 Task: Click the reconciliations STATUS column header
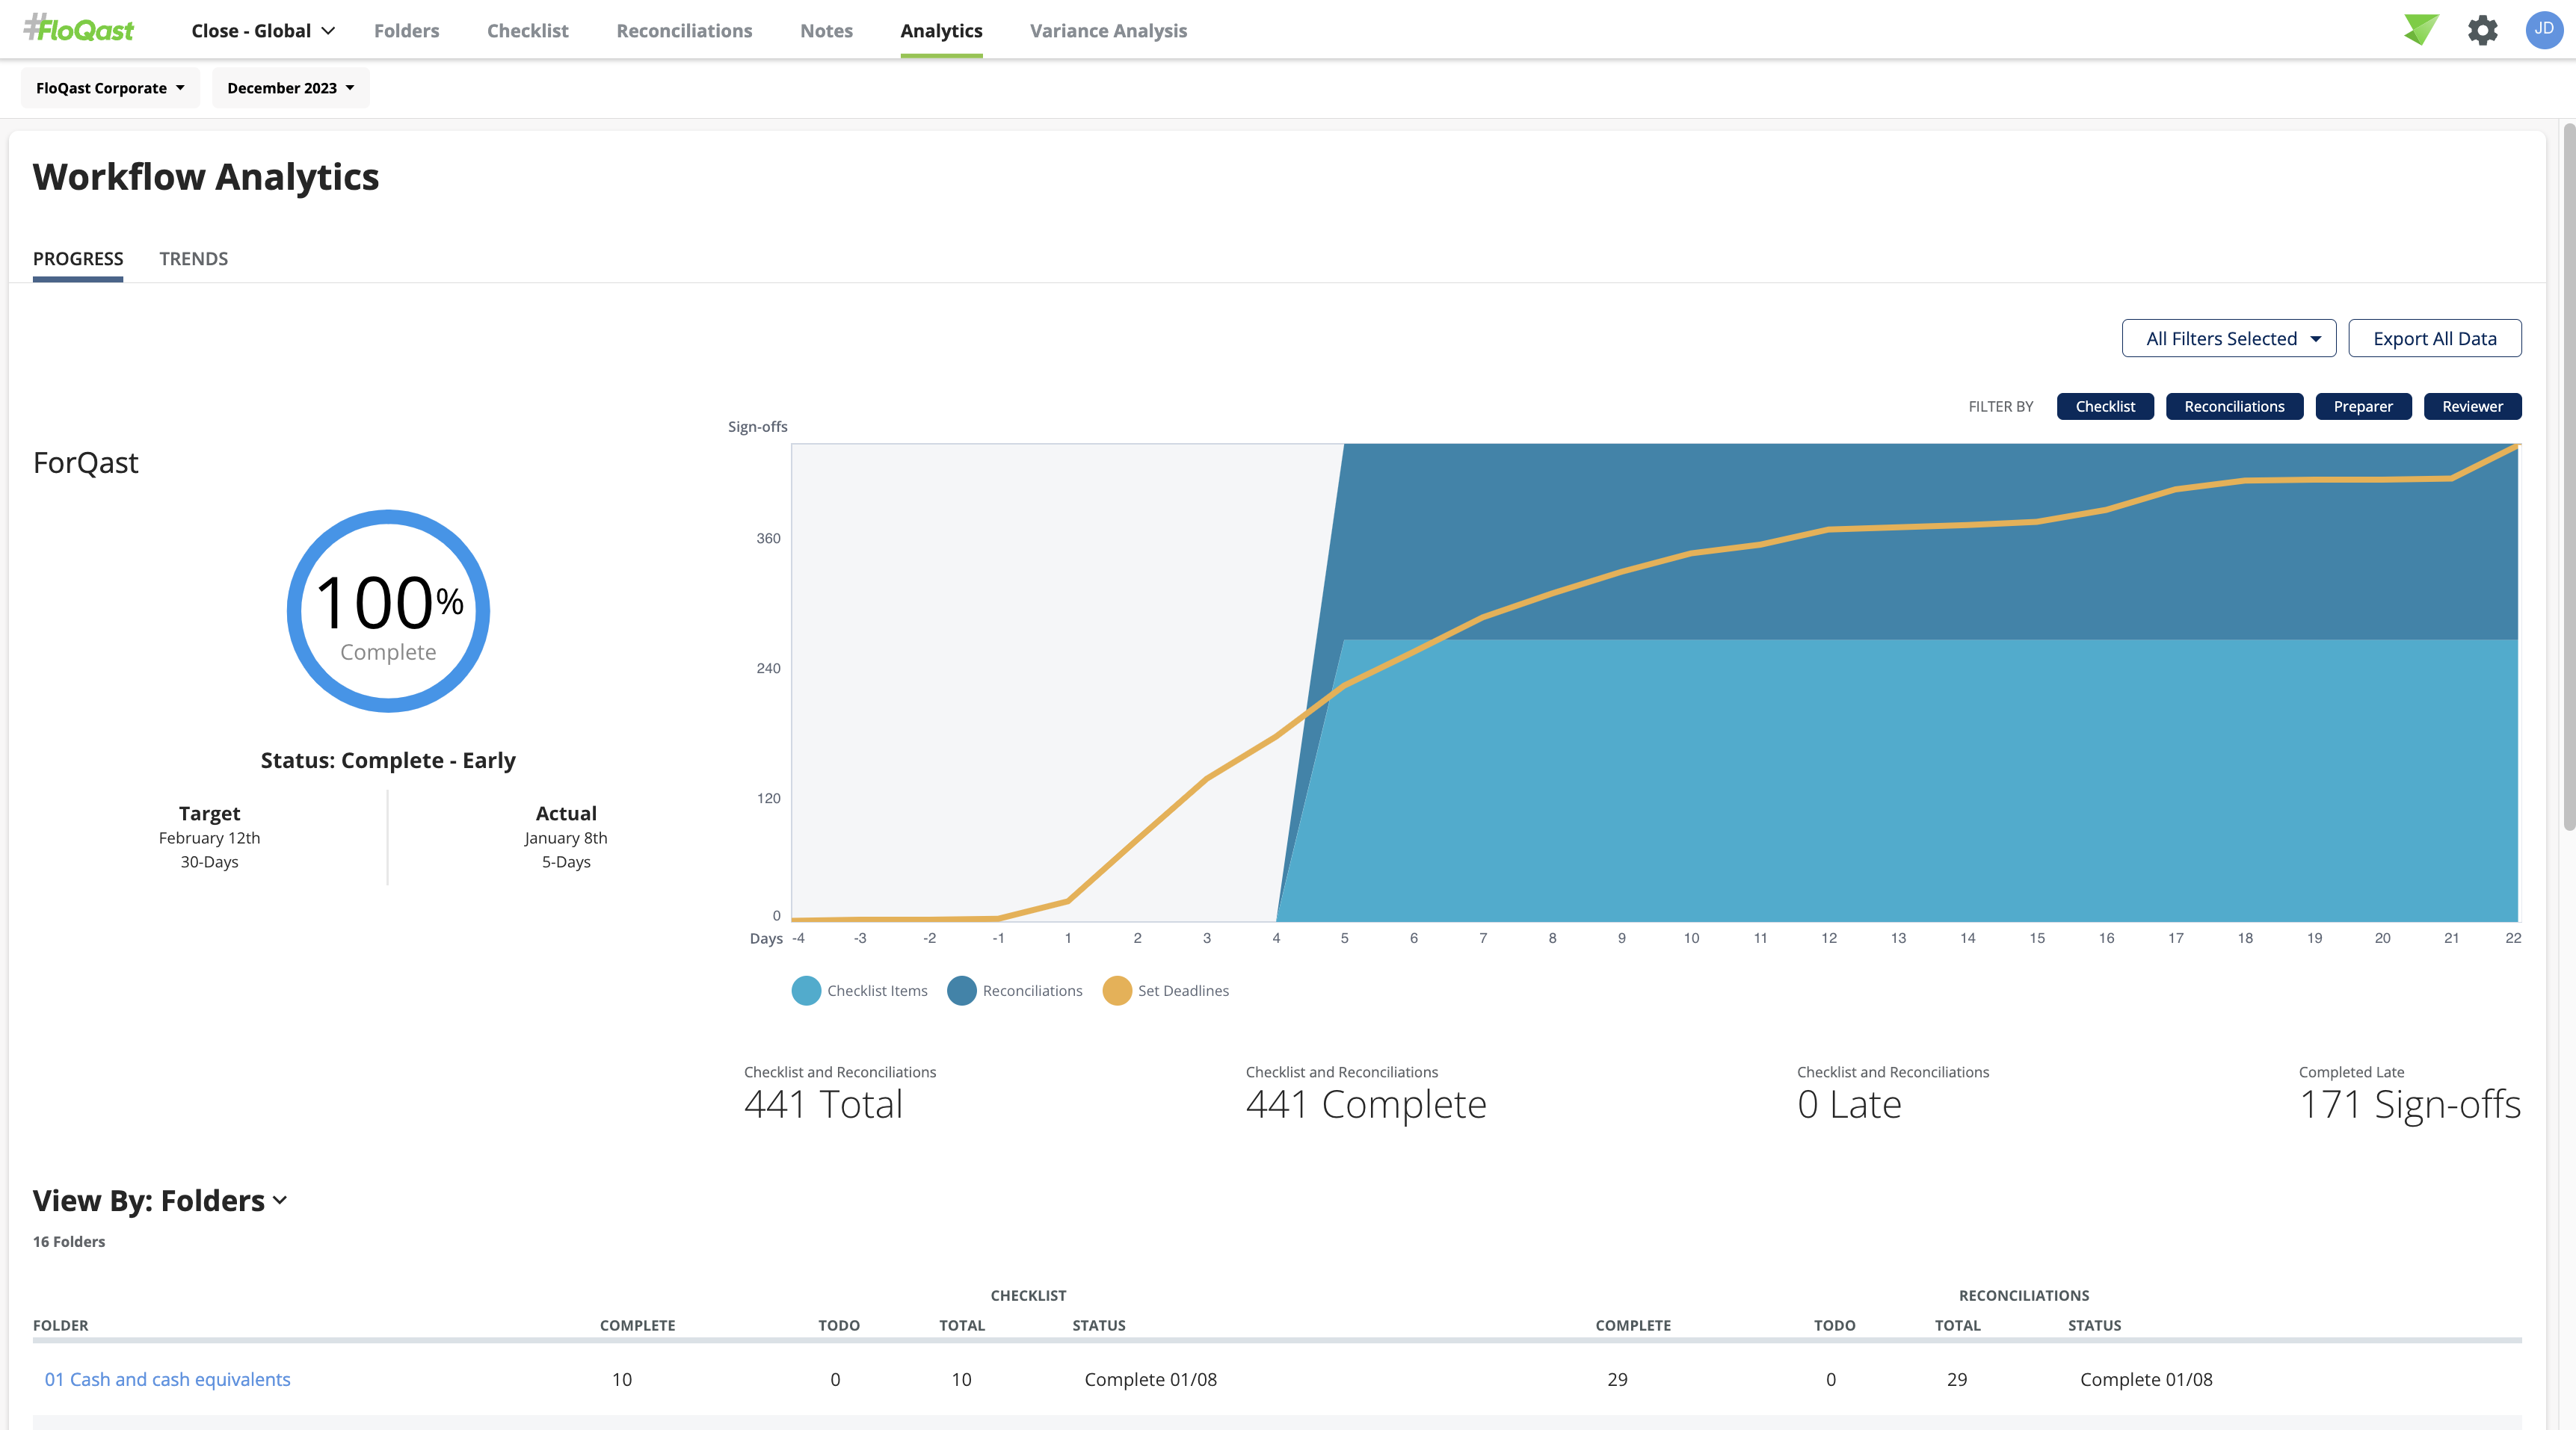click(x=2094, y=1325)
